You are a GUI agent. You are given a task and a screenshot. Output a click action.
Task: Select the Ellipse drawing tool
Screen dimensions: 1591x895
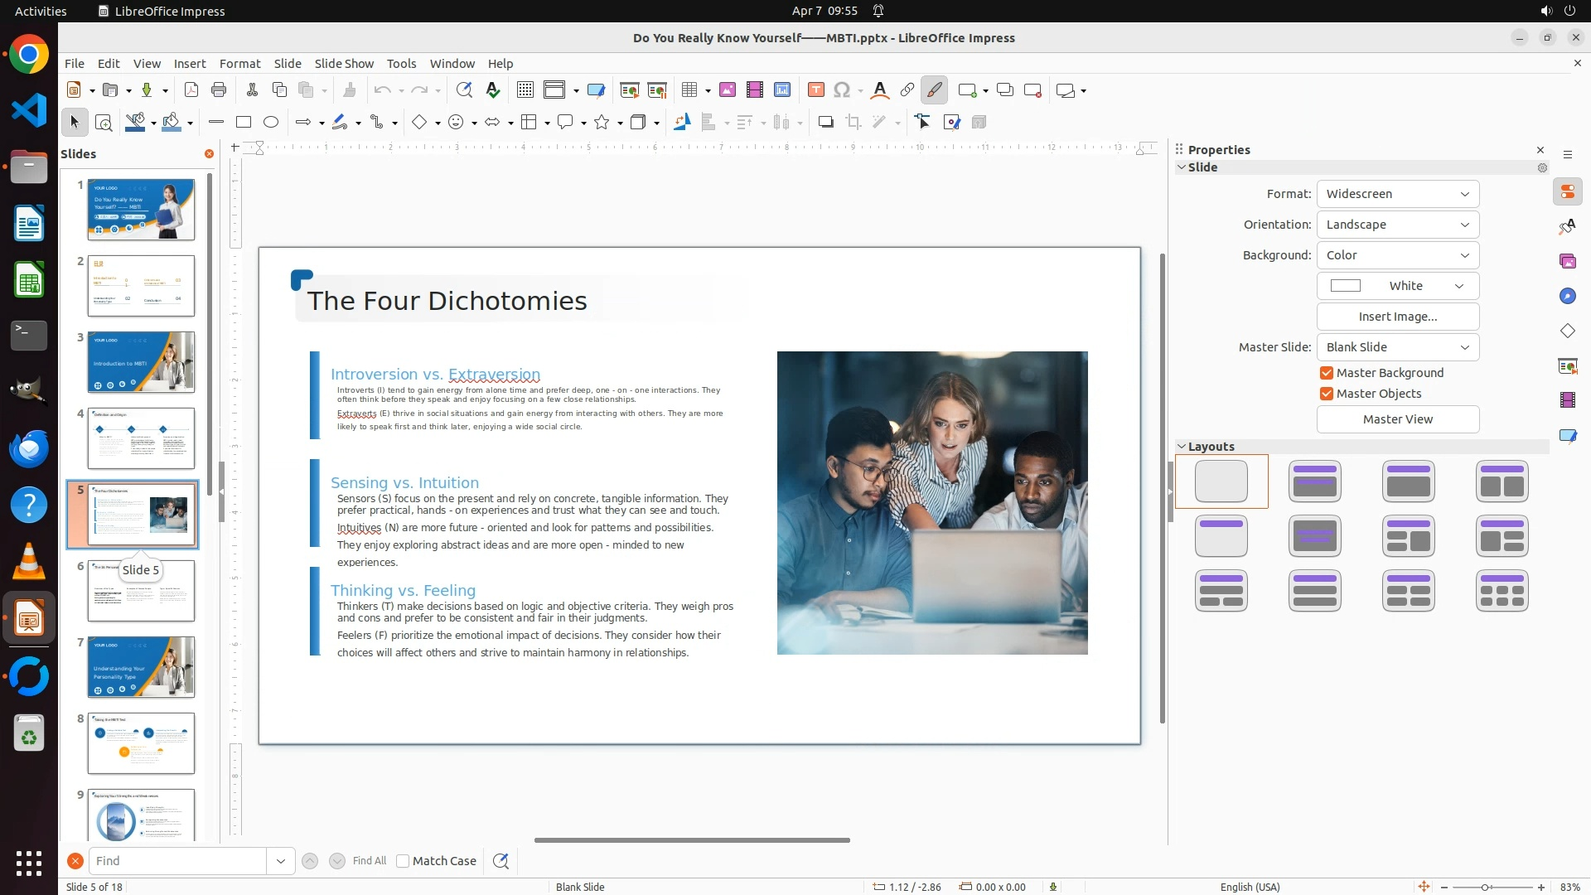tap(271, 123)
